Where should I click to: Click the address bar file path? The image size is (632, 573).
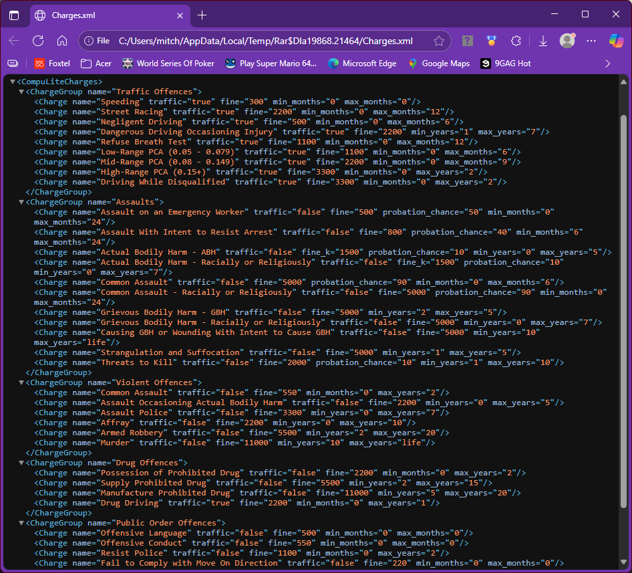point(265,41)
